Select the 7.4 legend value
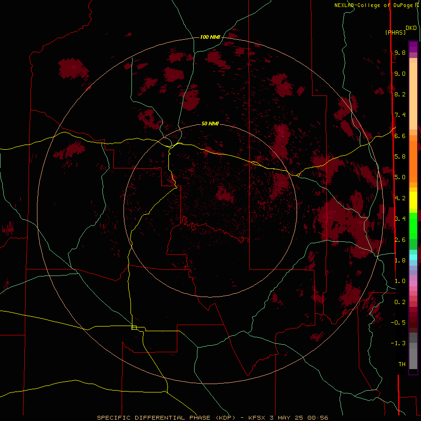 pyautogui.click(x=400, y=115)
